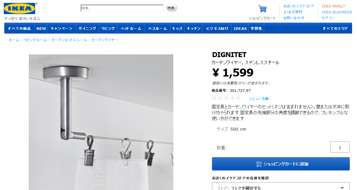Open the すべての商品 menu
This screenshot has height=190, width=357.
tap(19, 29)
